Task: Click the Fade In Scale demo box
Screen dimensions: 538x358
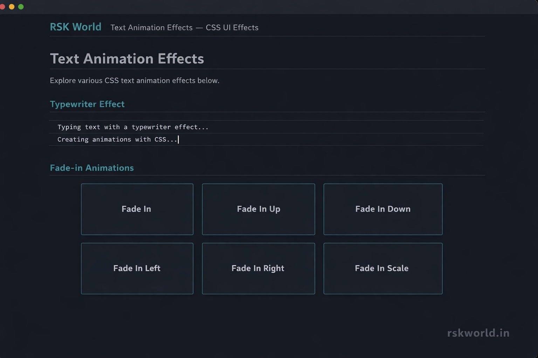Action: [x=382, y=268]
